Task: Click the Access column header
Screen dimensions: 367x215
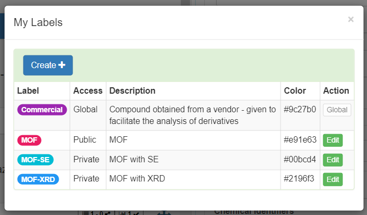Action: coord(88,91)
